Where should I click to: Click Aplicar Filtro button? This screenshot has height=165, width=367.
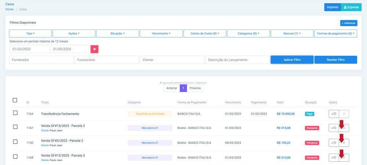pos(292,60)
